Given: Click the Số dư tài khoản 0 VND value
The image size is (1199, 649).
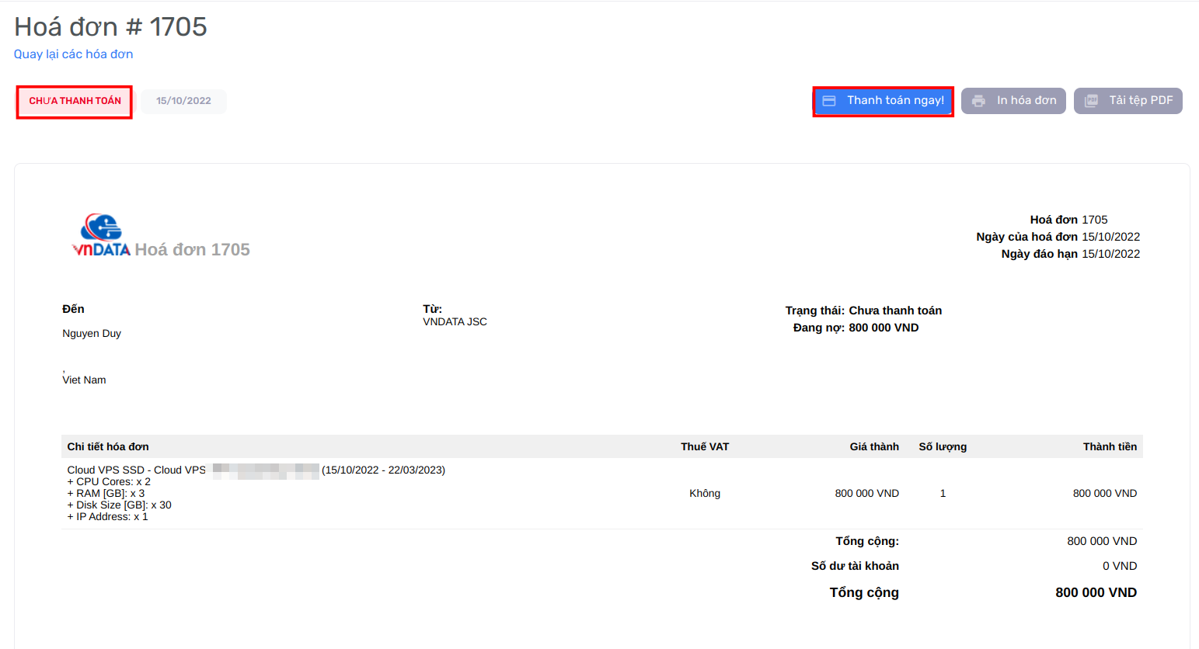Looking at the screenshot, I should tap(1119, 566).
